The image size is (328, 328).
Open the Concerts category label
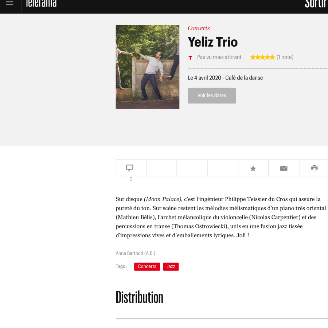tap(198, 28)
